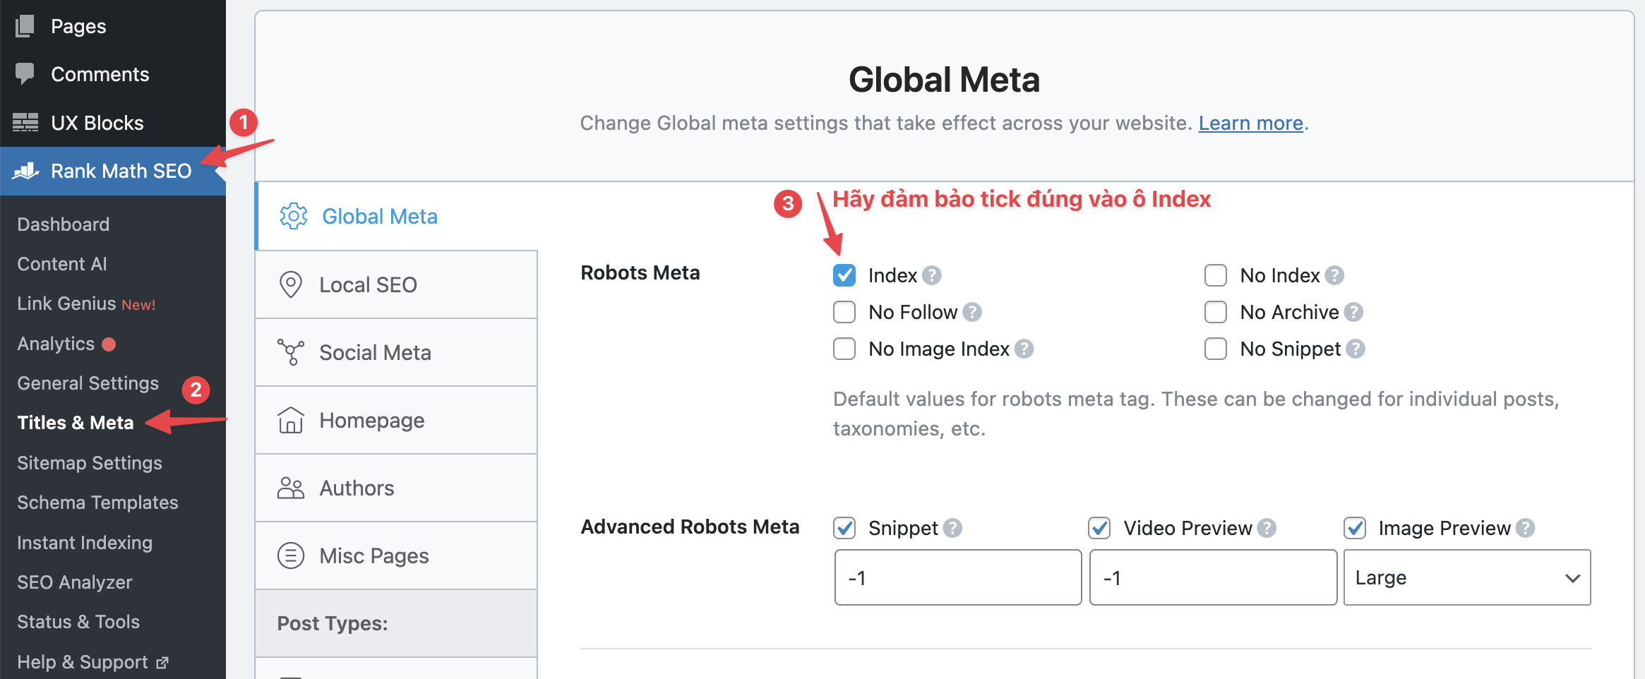Image resolution: width=1645 pixels, height=679 pixels.
Task: Click the Global Meta gear icon
Action: click(x=293, y=216)
